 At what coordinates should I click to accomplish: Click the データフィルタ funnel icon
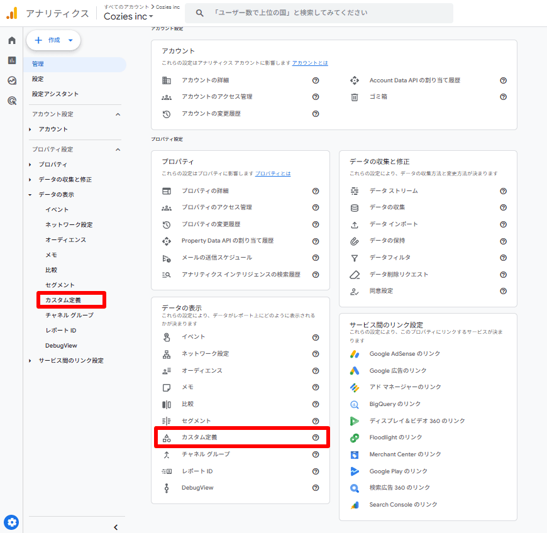tap(355, 258)
